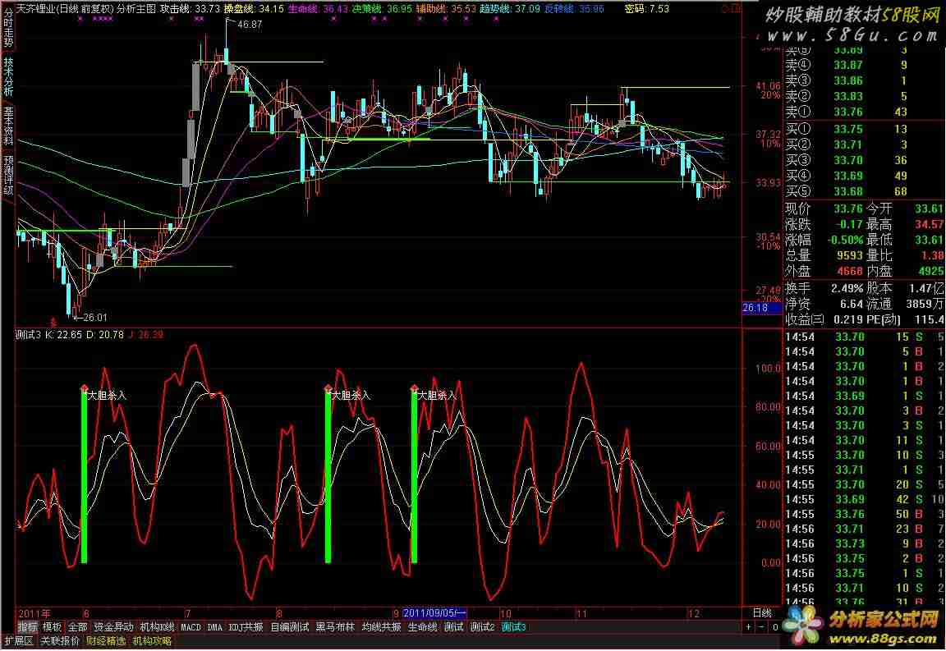Viewport: 946px width, 651px height.
Task: Click the 0 reset button beside zoom controls
Action: pos(774,627)
